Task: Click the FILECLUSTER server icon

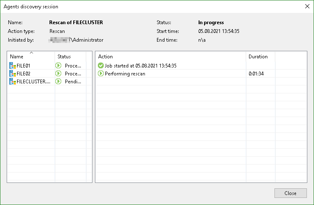Action: [x=12, y=82]
